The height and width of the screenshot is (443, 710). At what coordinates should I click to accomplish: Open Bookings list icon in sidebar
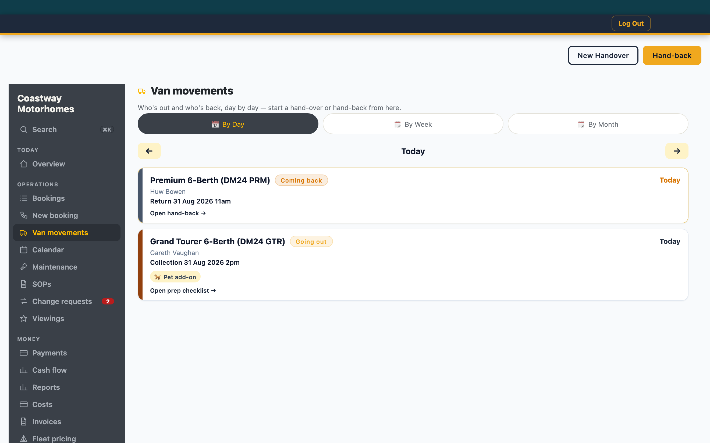pyautogui.click(x=24, y=198)
